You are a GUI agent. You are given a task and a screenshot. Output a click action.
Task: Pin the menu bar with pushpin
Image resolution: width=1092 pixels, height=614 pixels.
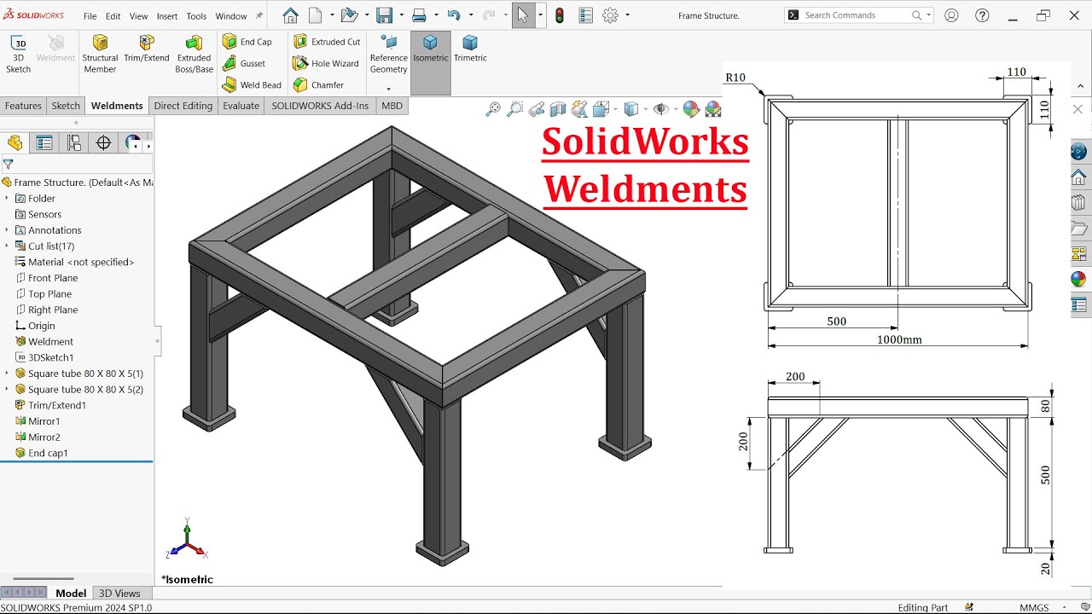pos(259,15)
